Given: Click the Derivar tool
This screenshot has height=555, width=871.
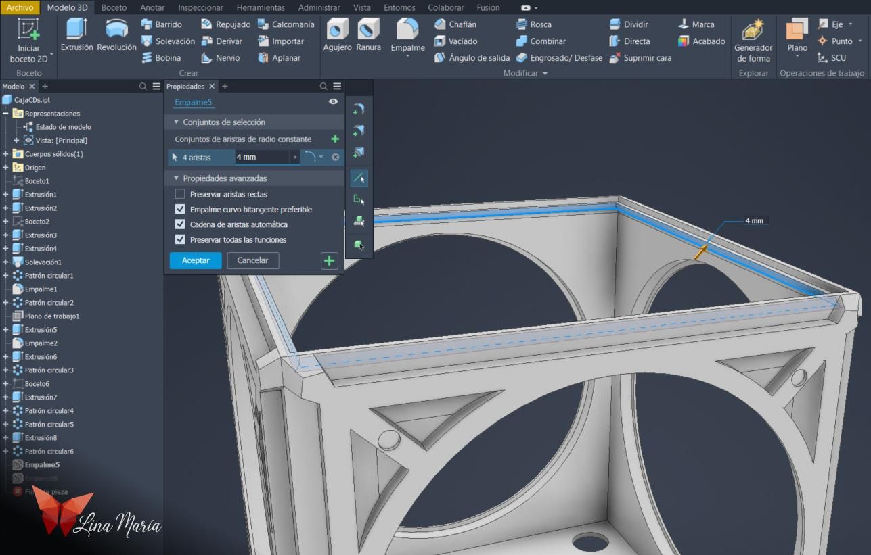Looking at the screenshot, I should pyautogui.click(x=222, y=41).
